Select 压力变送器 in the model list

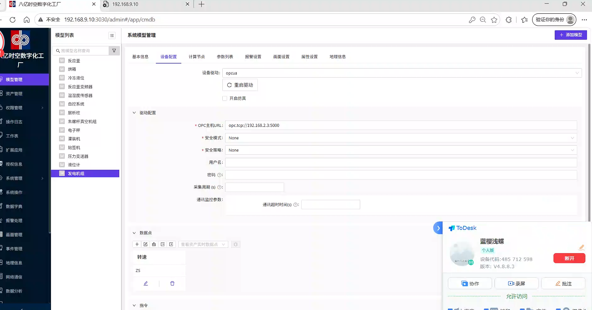pos(78,156)
